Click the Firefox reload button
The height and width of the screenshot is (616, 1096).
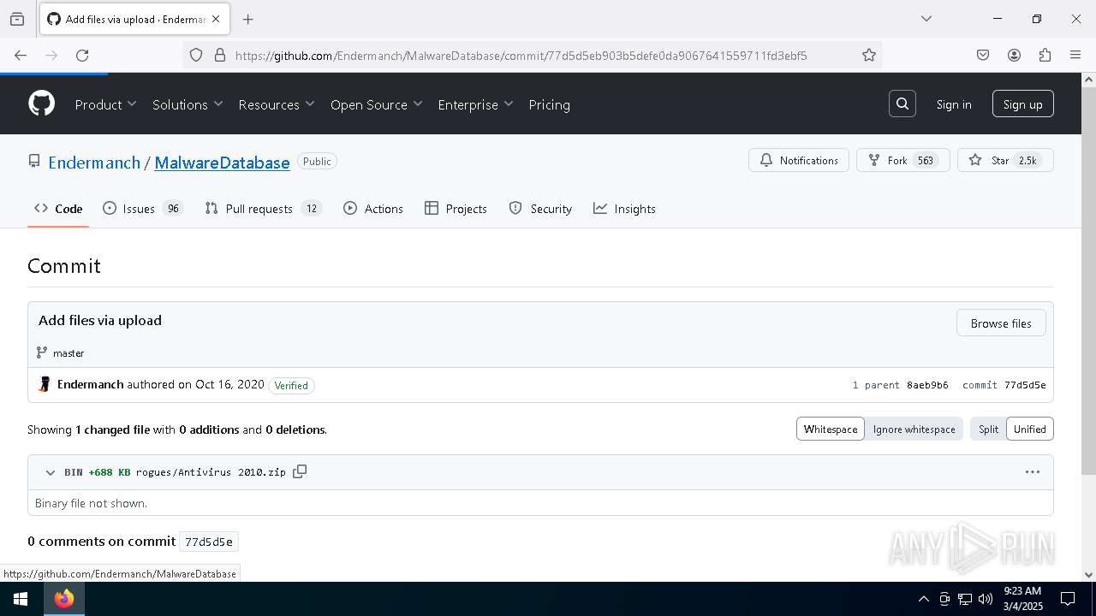pos(82,55)
